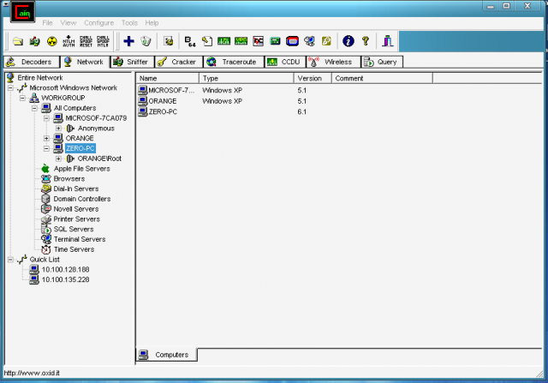Select Dial-In Servers in the tree
Image resolution: width=548 pixels, height=383 pixels.
(76, 189)
